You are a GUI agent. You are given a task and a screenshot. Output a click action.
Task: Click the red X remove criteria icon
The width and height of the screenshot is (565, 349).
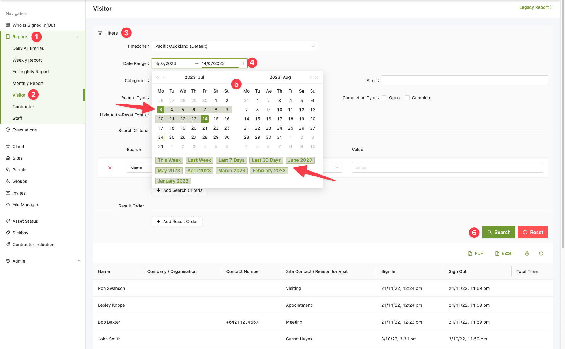pyautogui.click(x=110, y=168)
